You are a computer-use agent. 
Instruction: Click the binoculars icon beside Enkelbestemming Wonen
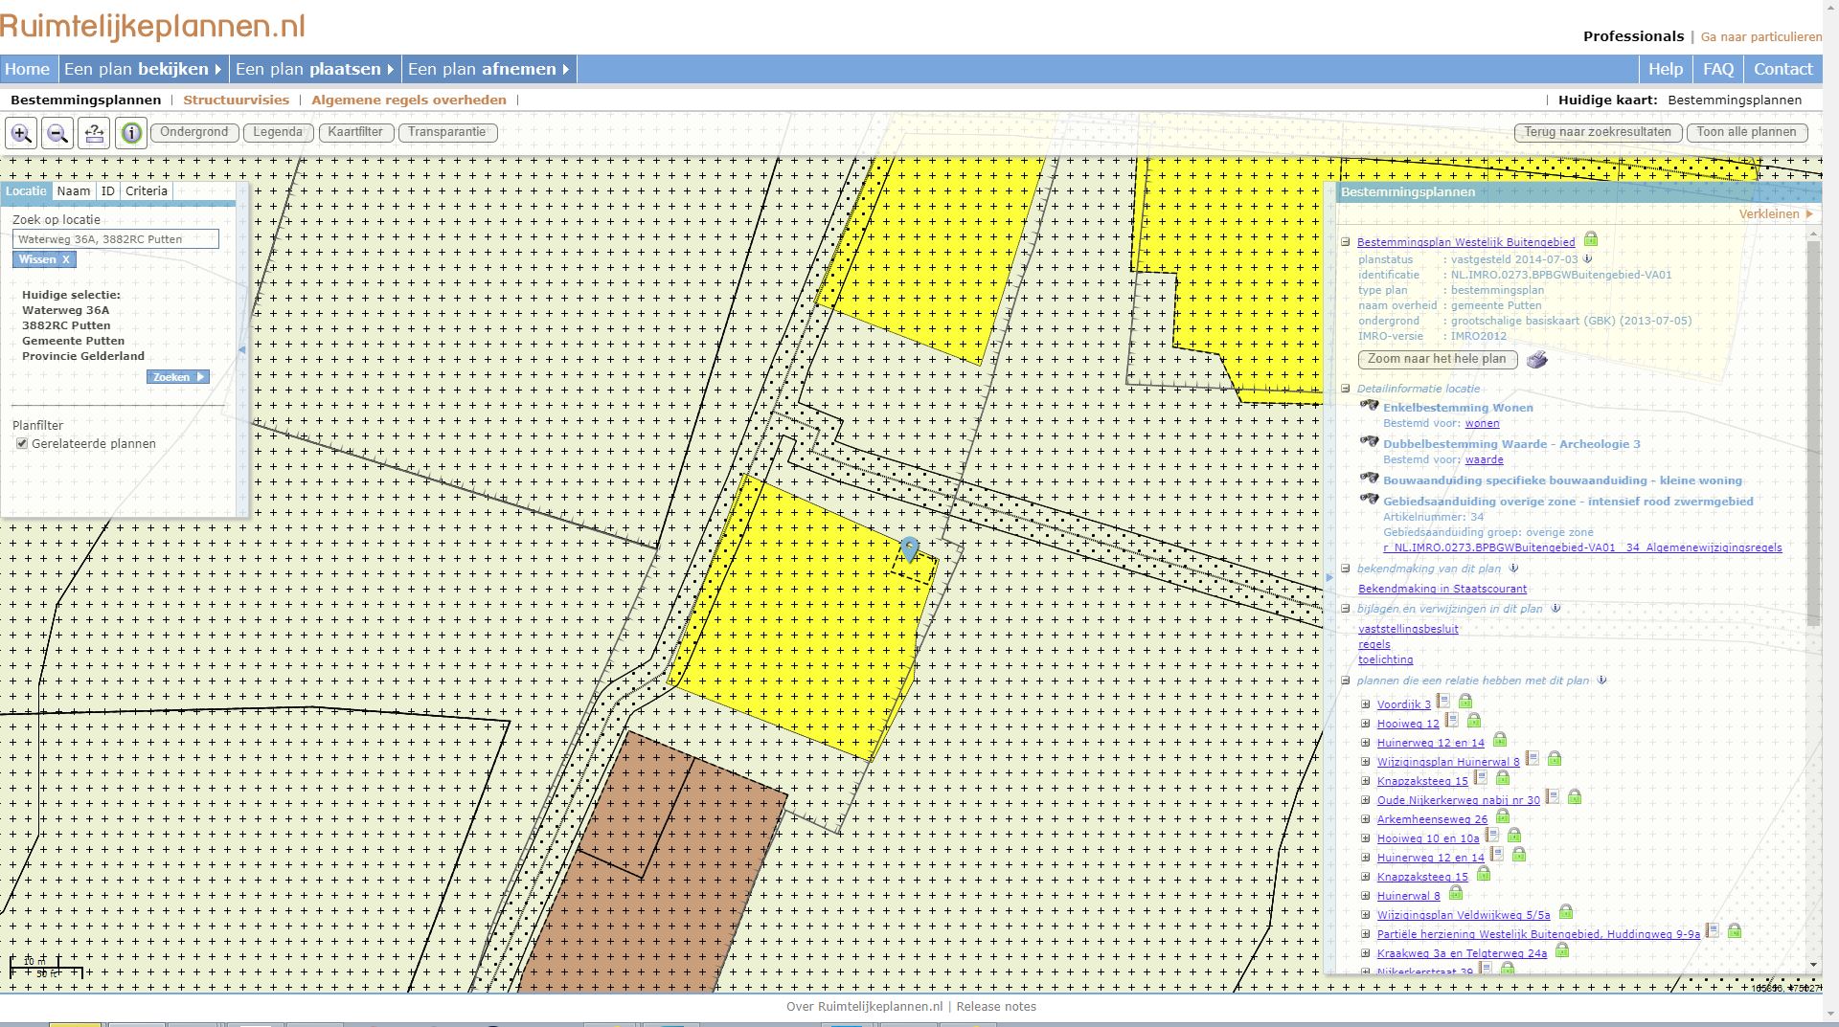[1369, 406]
